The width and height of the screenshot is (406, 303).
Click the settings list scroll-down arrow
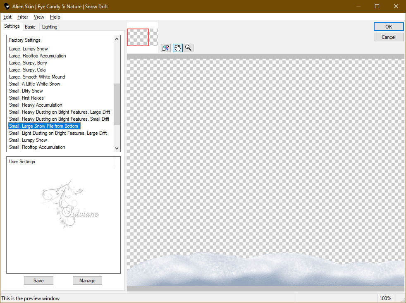[117, 148]
